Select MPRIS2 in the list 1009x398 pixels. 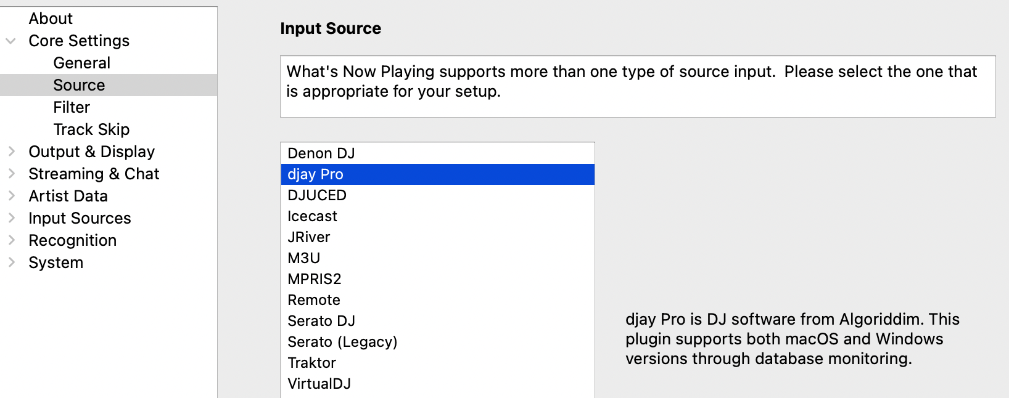coord(314,279)
